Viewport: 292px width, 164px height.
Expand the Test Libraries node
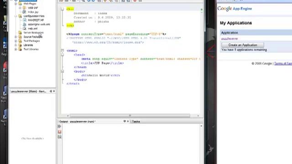16,49
